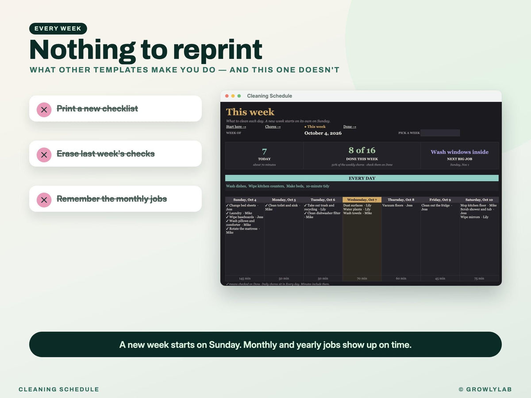Click the "Wash towels · Mike" chore

pos(358,213)
